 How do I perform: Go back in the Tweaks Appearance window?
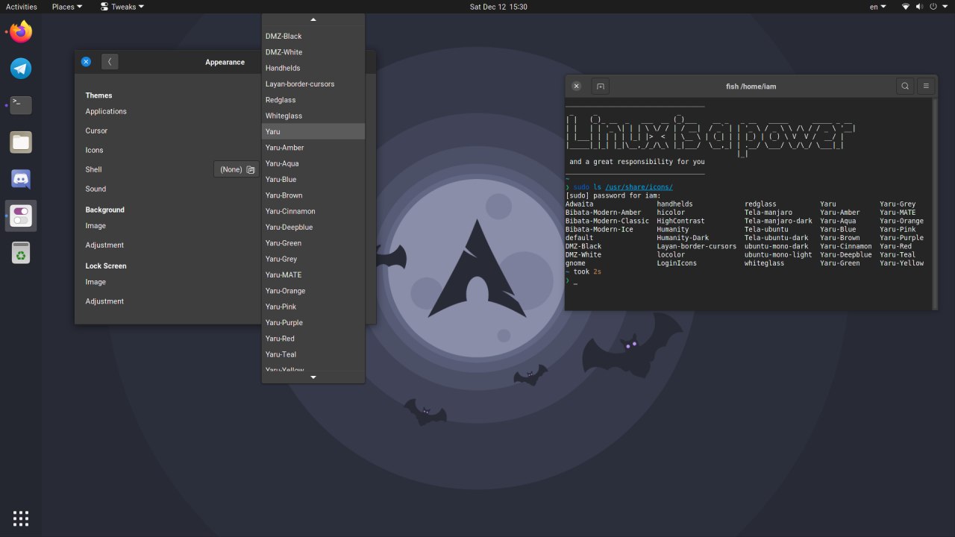point(110,62)
